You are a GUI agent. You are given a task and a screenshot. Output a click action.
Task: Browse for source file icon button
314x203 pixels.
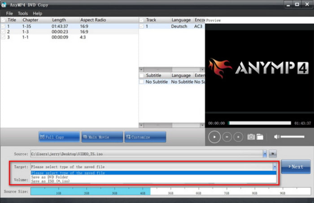(273, 154)
